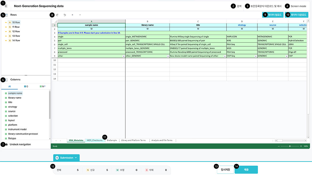Click the redo arrow in spreadsheet toolbar
The image size is (312, 177).
[57, 15]
